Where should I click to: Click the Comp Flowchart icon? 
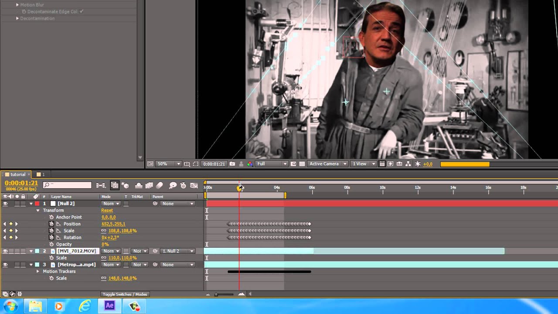pos(408,164)
